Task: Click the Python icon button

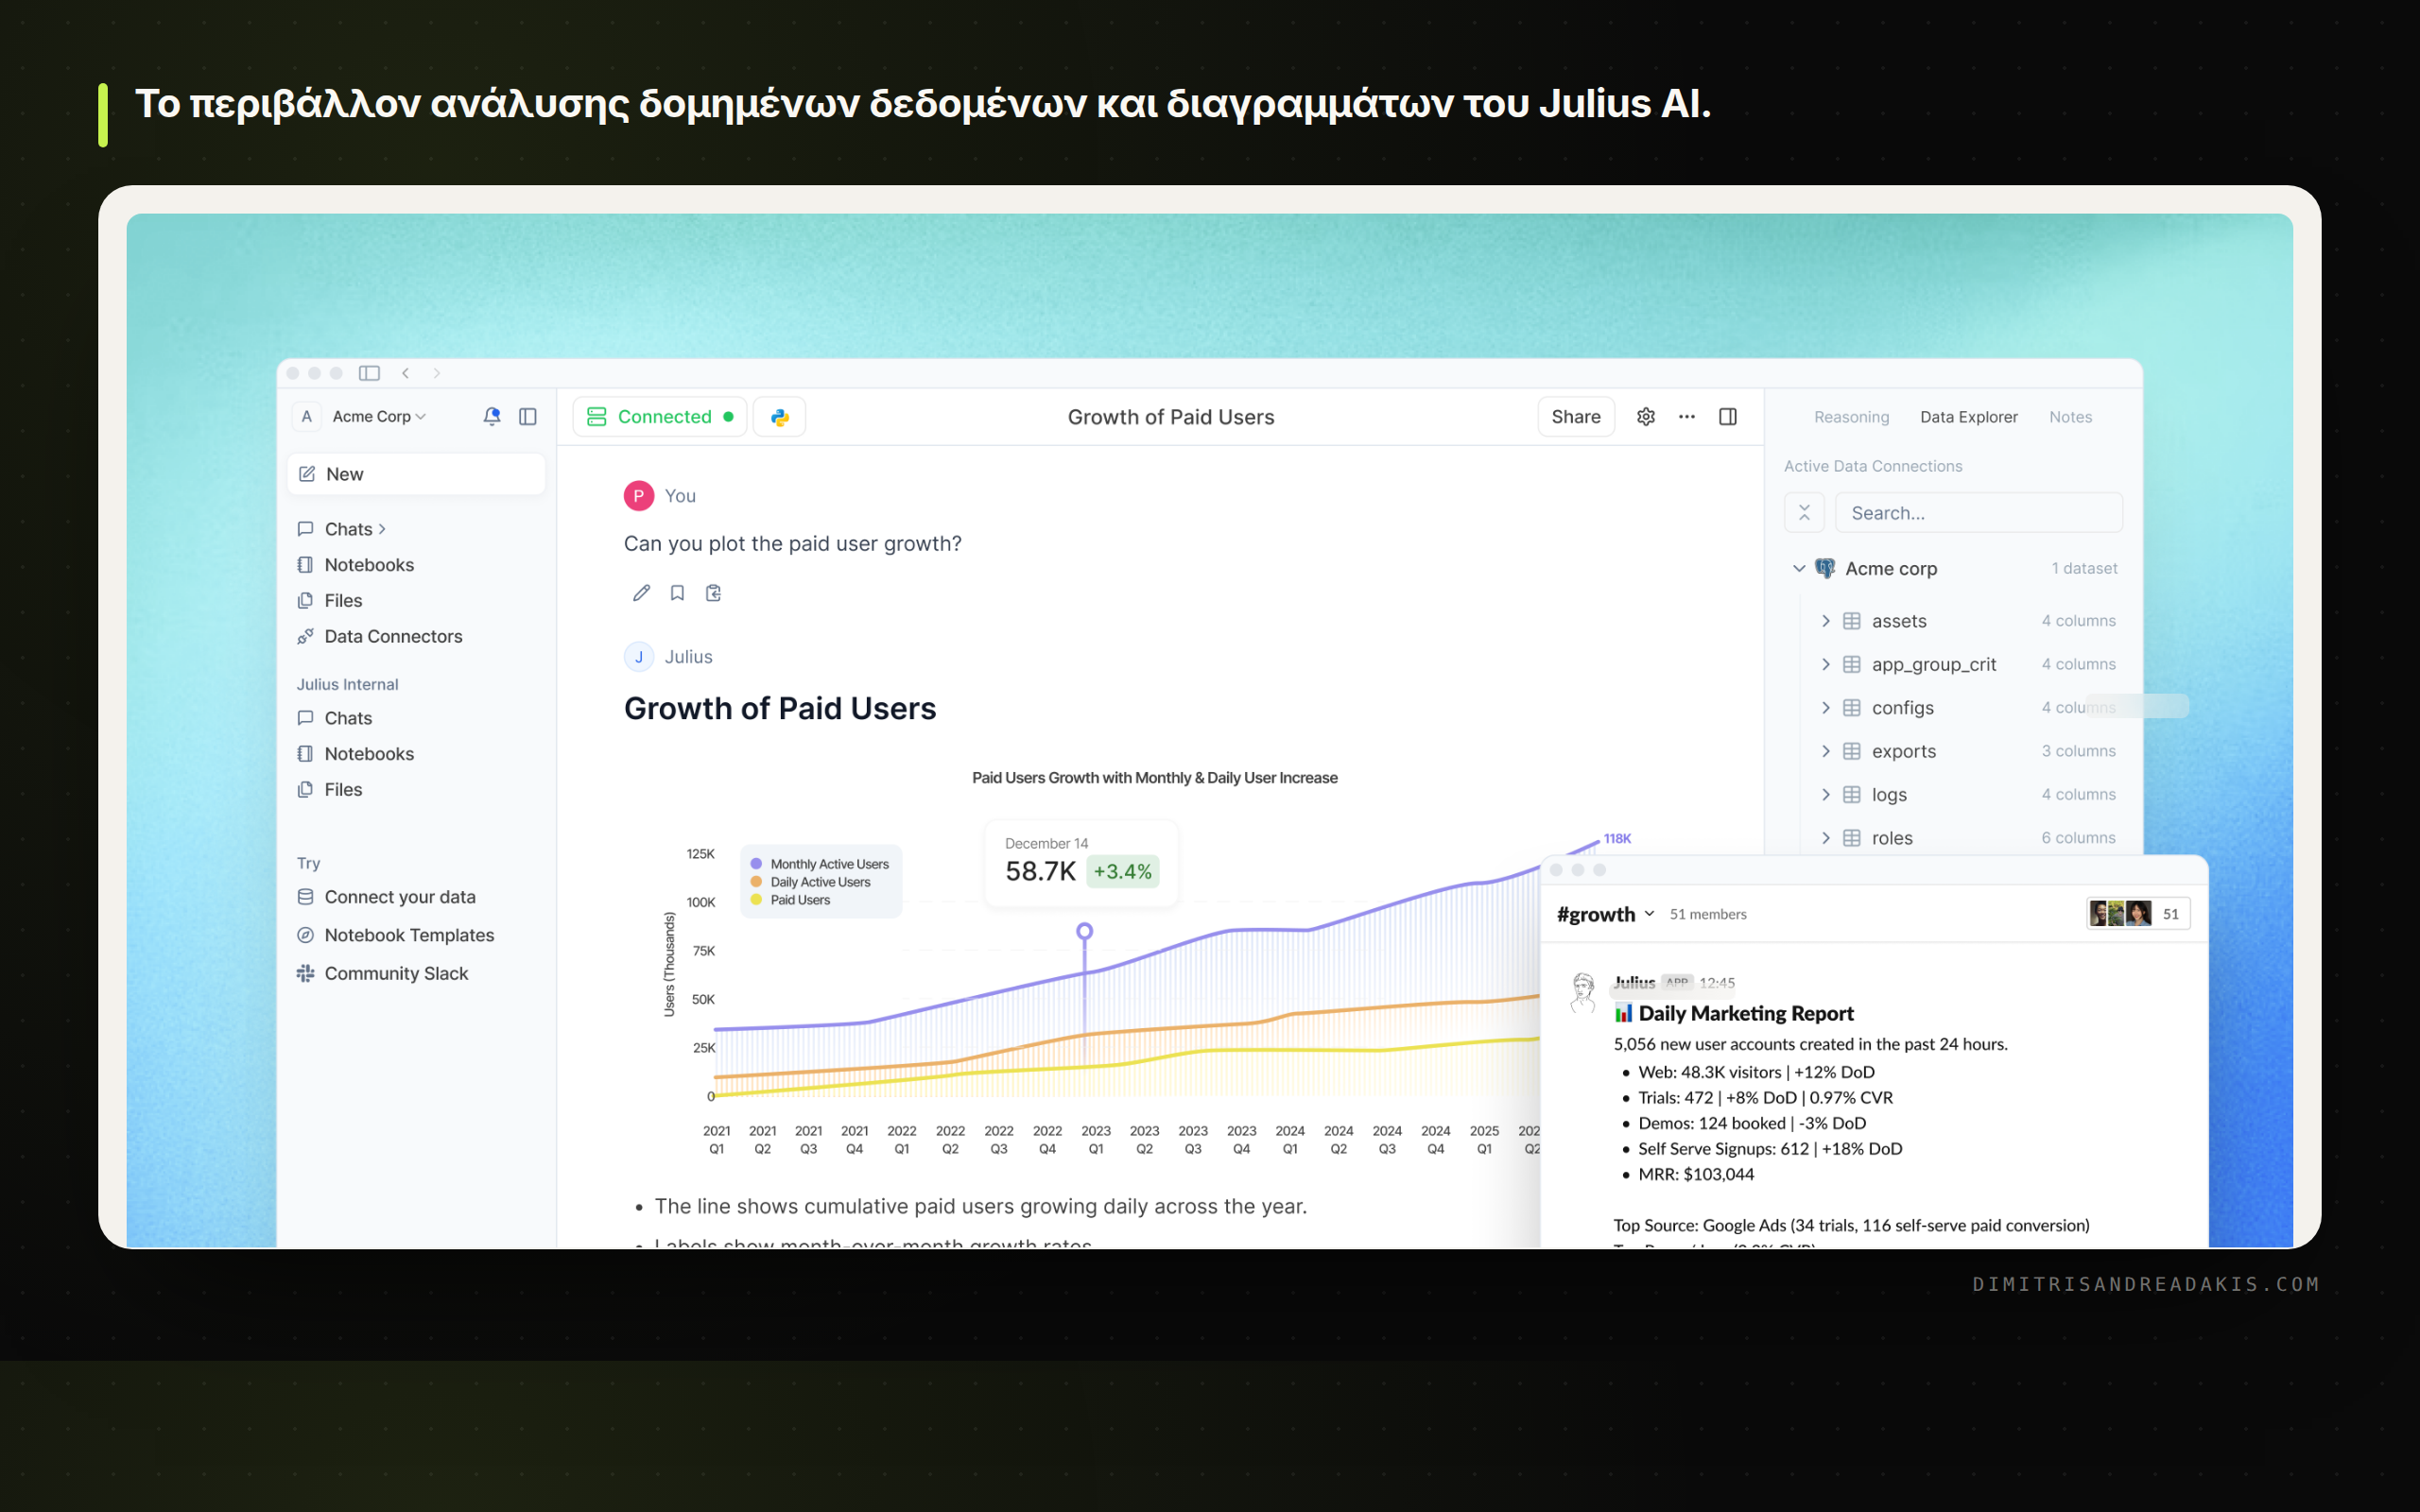Action: coord(780,416)
